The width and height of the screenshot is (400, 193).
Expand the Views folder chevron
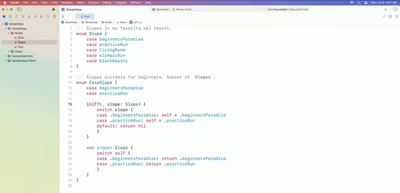[x=9, y=51]
